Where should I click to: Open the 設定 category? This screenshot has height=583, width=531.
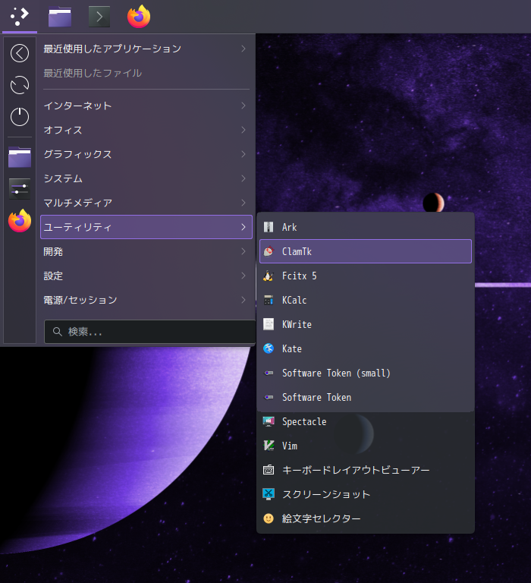[x=146, y=276]
